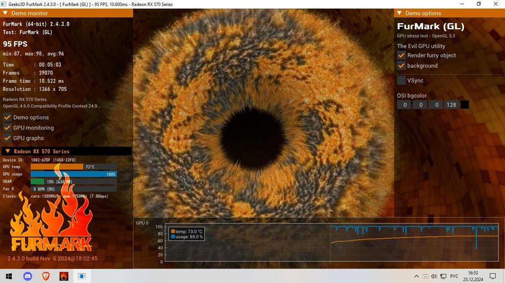Click the Time 00:05:03 row

point(32,65)
